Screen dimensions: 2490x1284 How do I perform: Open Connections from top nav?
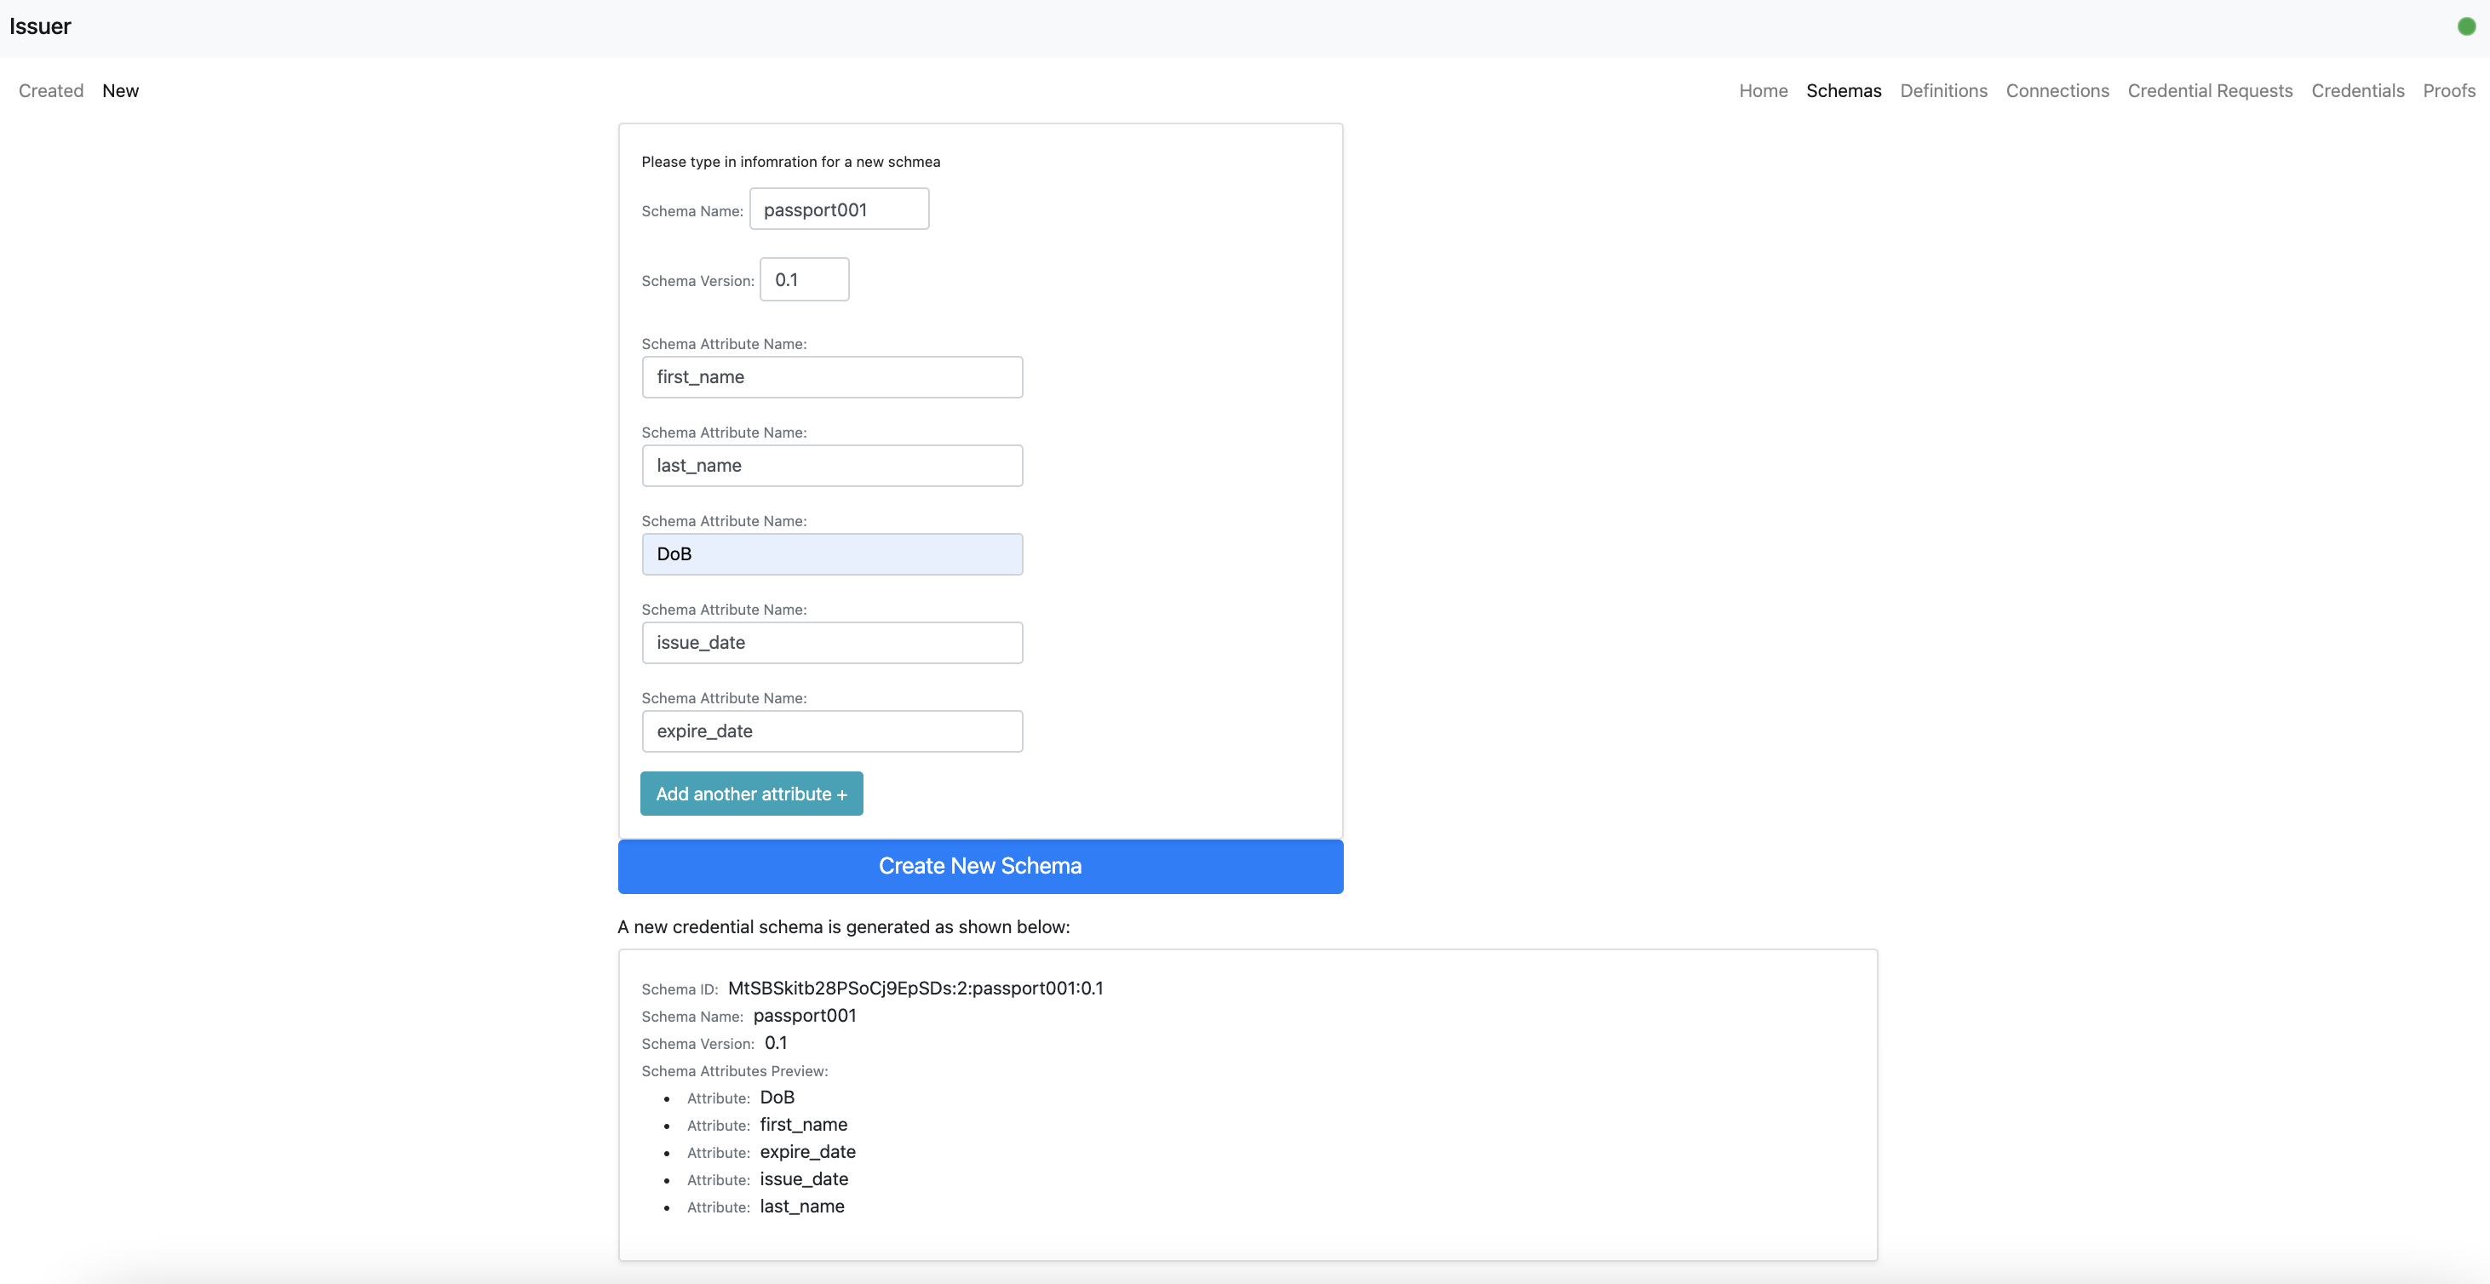(2057, 91)
